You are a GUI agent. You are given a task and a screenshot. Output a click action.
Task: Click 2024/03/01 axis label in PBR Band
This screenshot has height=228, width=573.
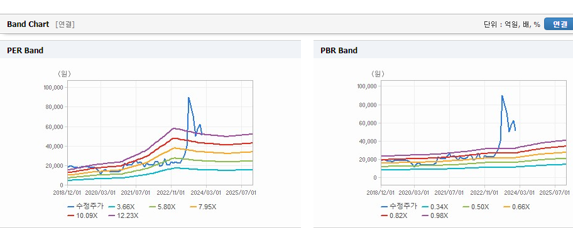[520, 192]
